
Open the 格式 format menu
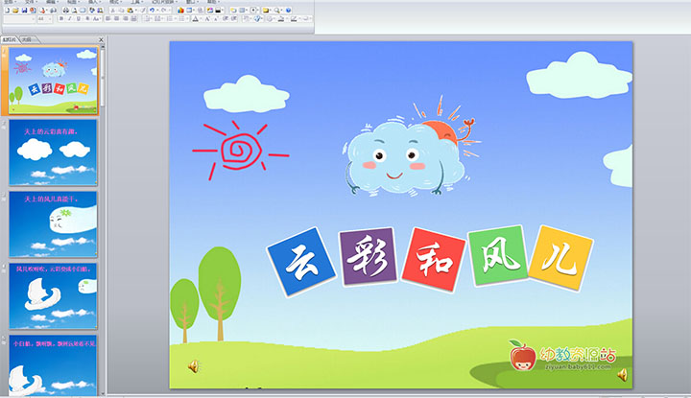click(x=115, y=2)
